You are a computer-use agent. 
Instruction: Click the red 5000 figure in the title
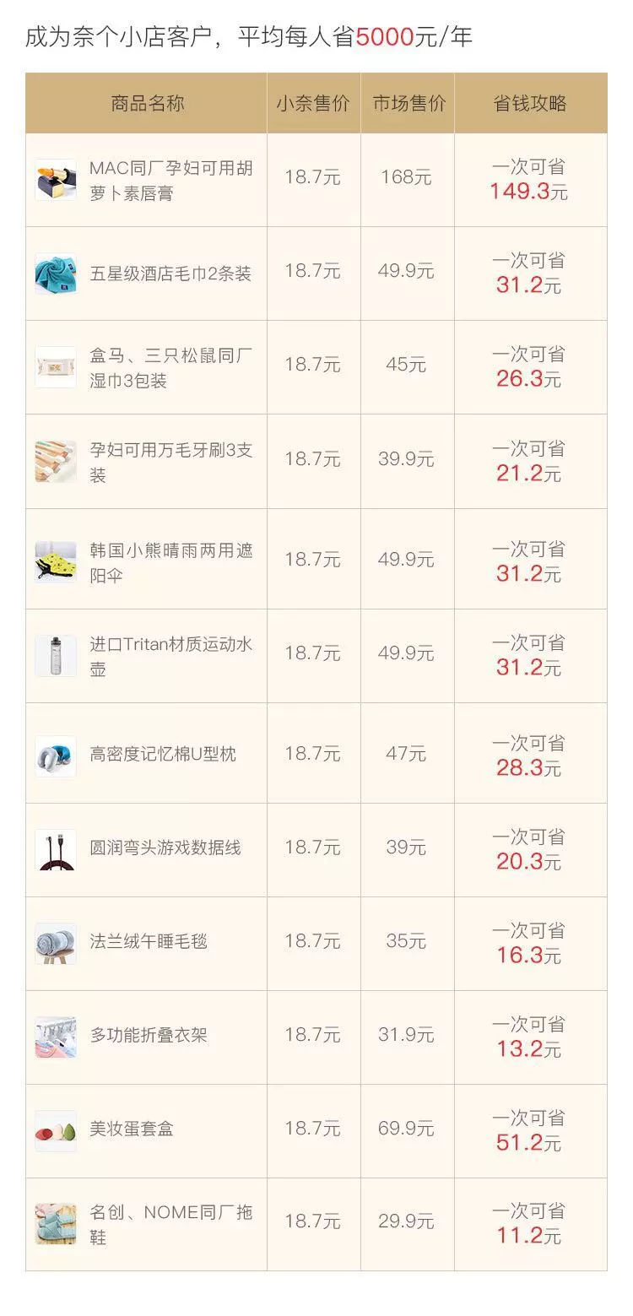pos(384,38)
